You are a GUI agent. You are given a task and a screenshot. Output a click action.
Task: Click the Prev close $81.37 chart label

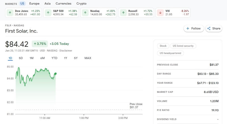coord(136,106)
